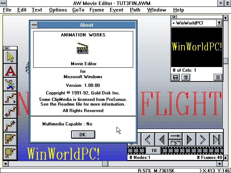This screenshot has height=173, width=231.
Task: Click the yellow WinWorldPC! text on stage
Action: point(64,154)
